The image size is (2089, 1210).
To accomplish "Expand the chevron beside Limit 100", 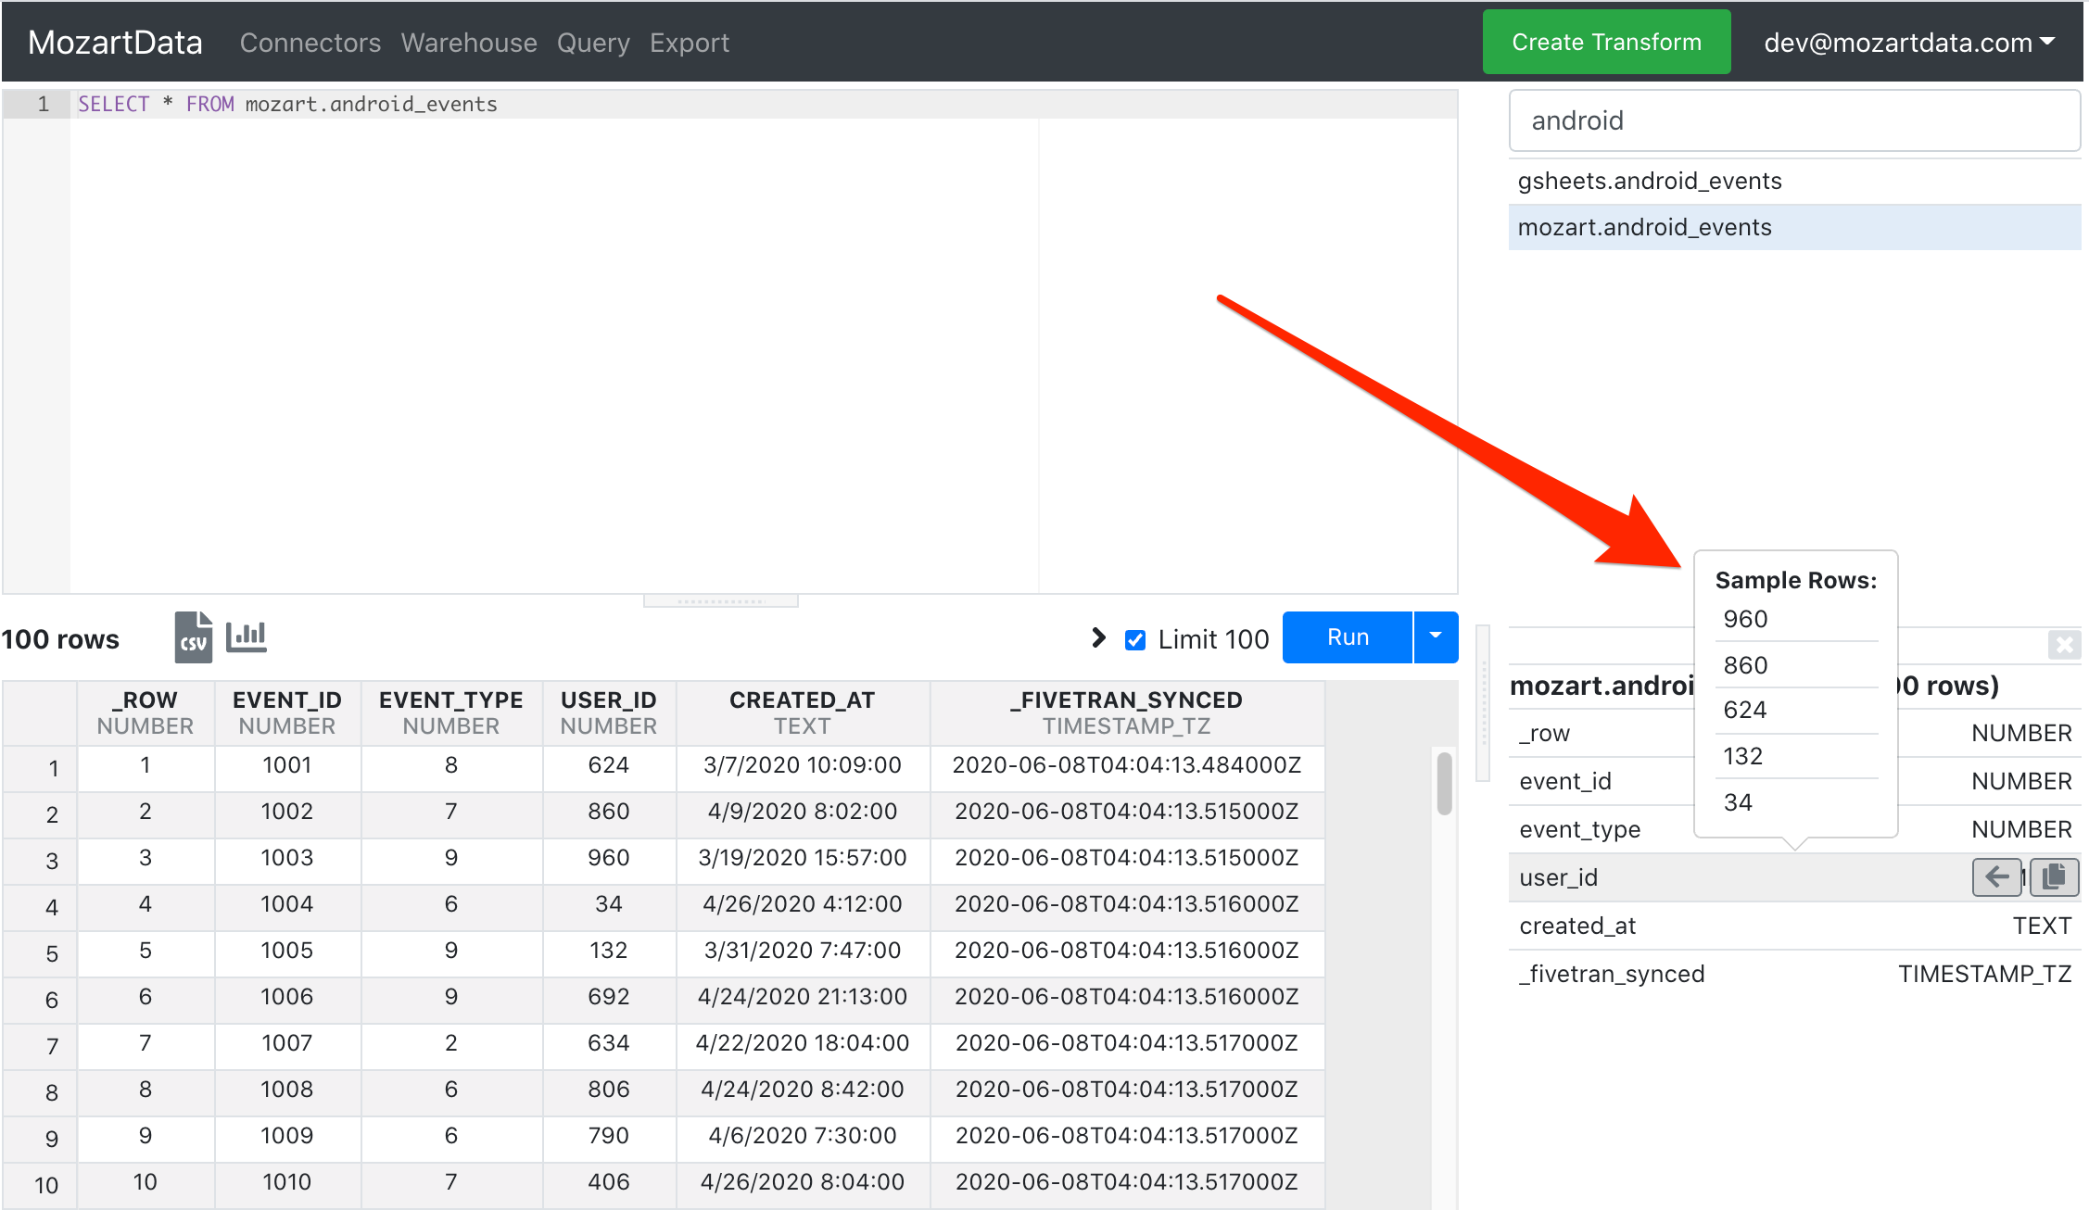I will 1098,637.
